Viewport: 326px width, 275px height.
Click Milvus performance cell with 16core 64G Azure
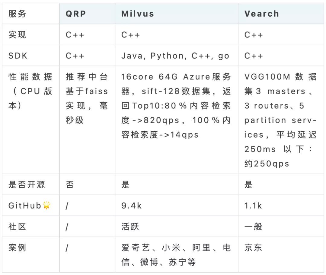177,120
